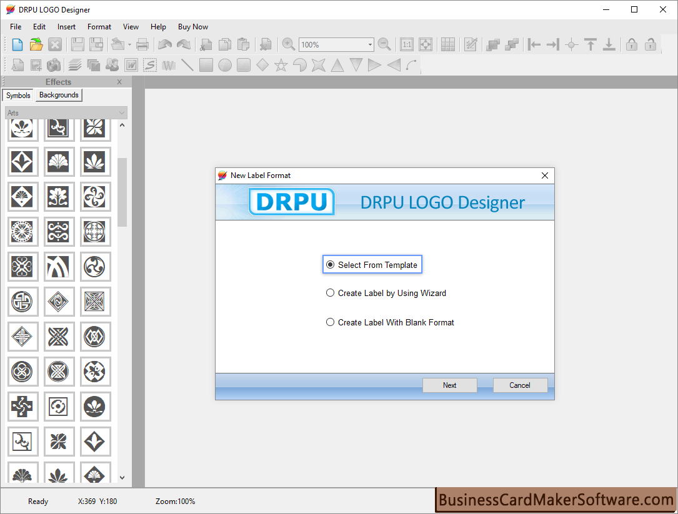This screenshot has width=678, height=514.
Task: Select the Diamond shape tool
Action: tap(262, 66)
